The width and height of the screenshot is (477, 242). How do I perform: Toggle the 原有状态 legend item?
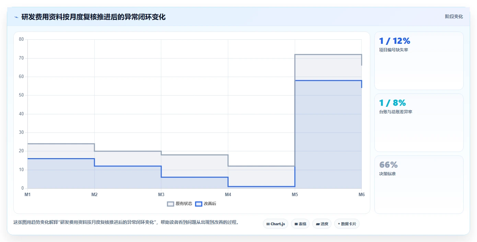[179, 204]
